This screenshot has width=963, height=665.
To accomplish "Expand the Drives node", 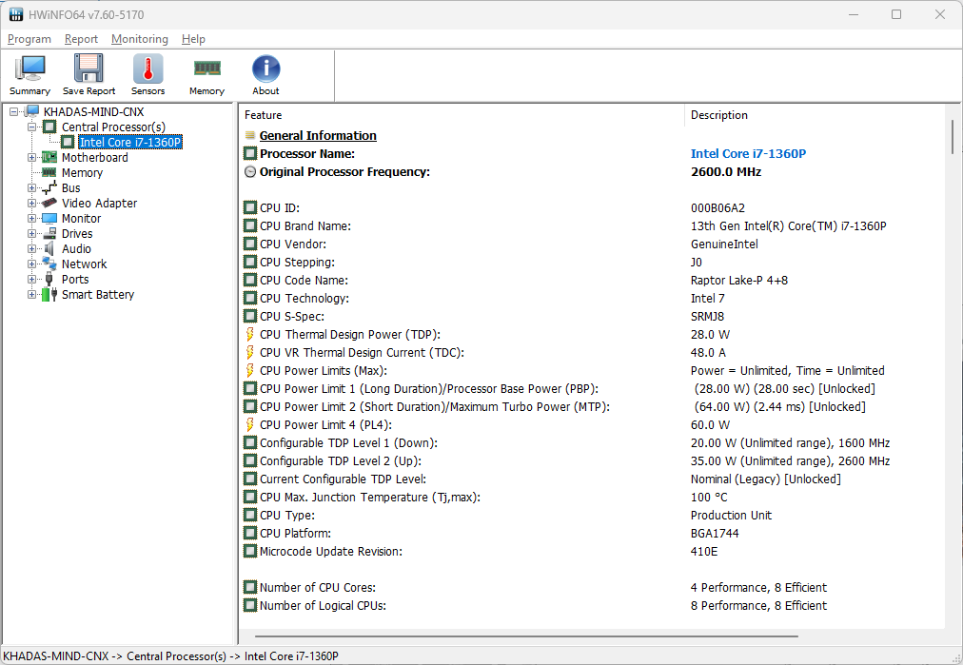I will tap(31, 234).
